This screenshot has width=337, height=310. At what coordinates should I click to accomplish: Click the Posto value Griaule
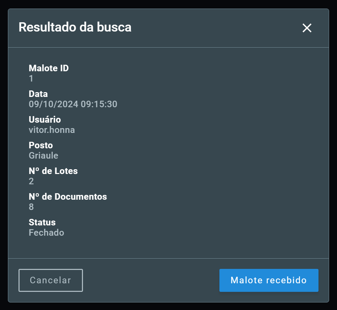tap(44, 156)
